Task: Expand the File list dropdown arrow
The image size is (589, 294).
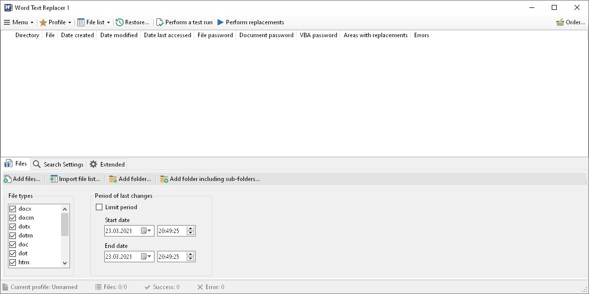Action: (109, 22)
